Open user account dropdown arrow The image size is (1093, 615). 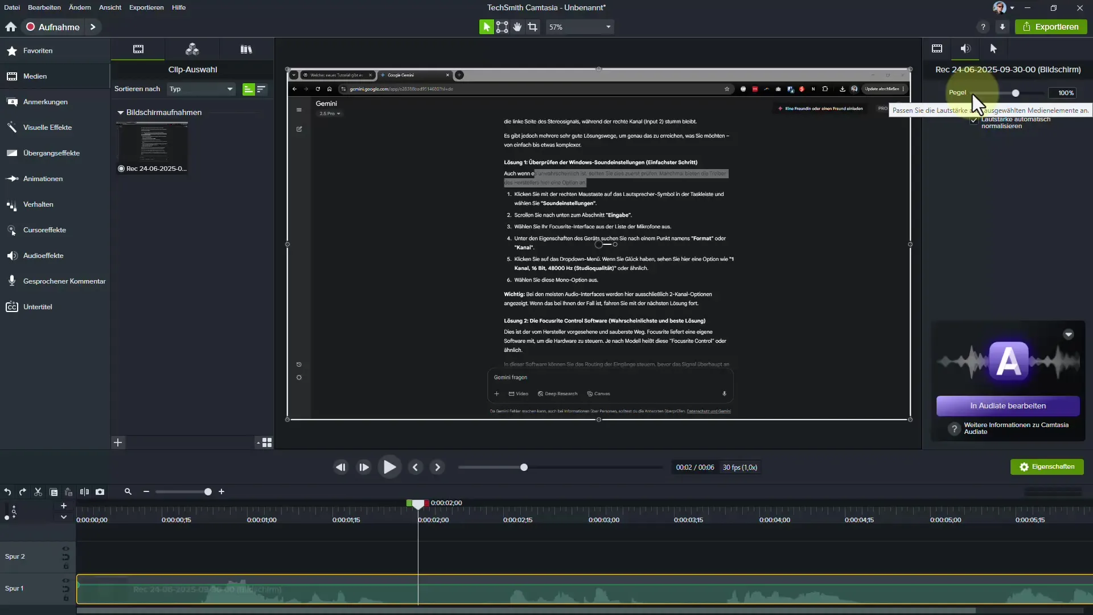coord(1012,8)
